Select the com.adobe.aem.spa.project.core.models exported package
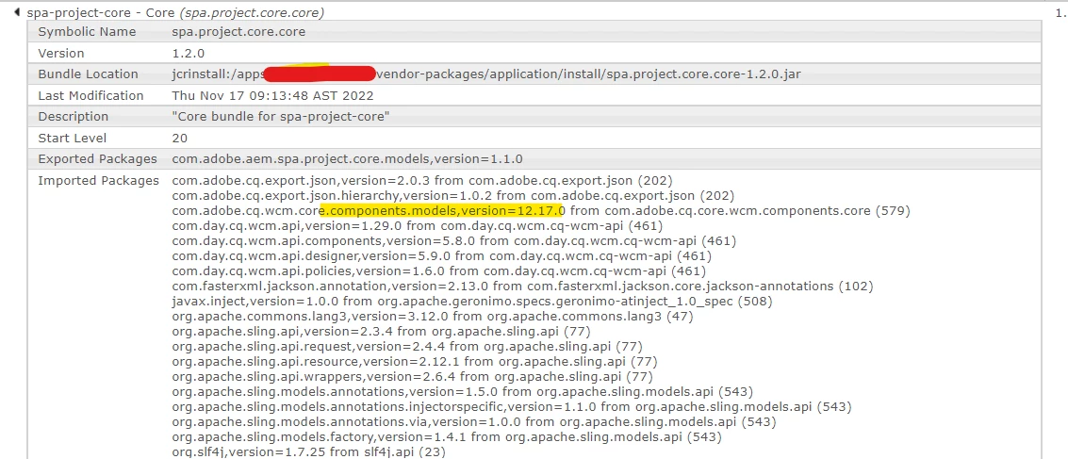Image resolution: width=1068 pixels, height=459 pixels. click(x=348, y=159)
